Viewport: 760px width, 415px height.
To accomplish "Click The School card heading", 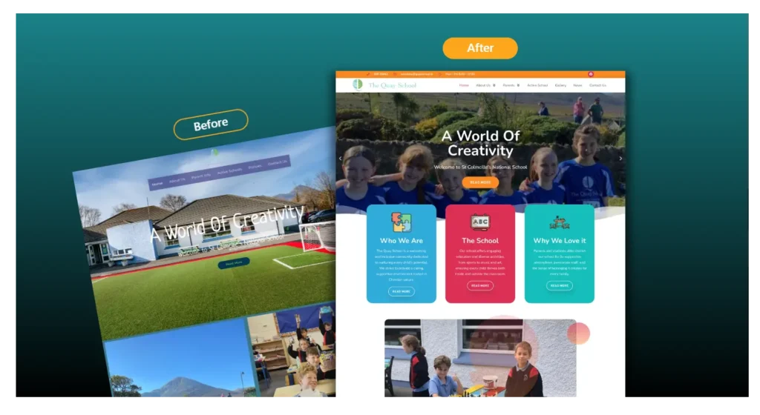I will click(x=480, y=240).
